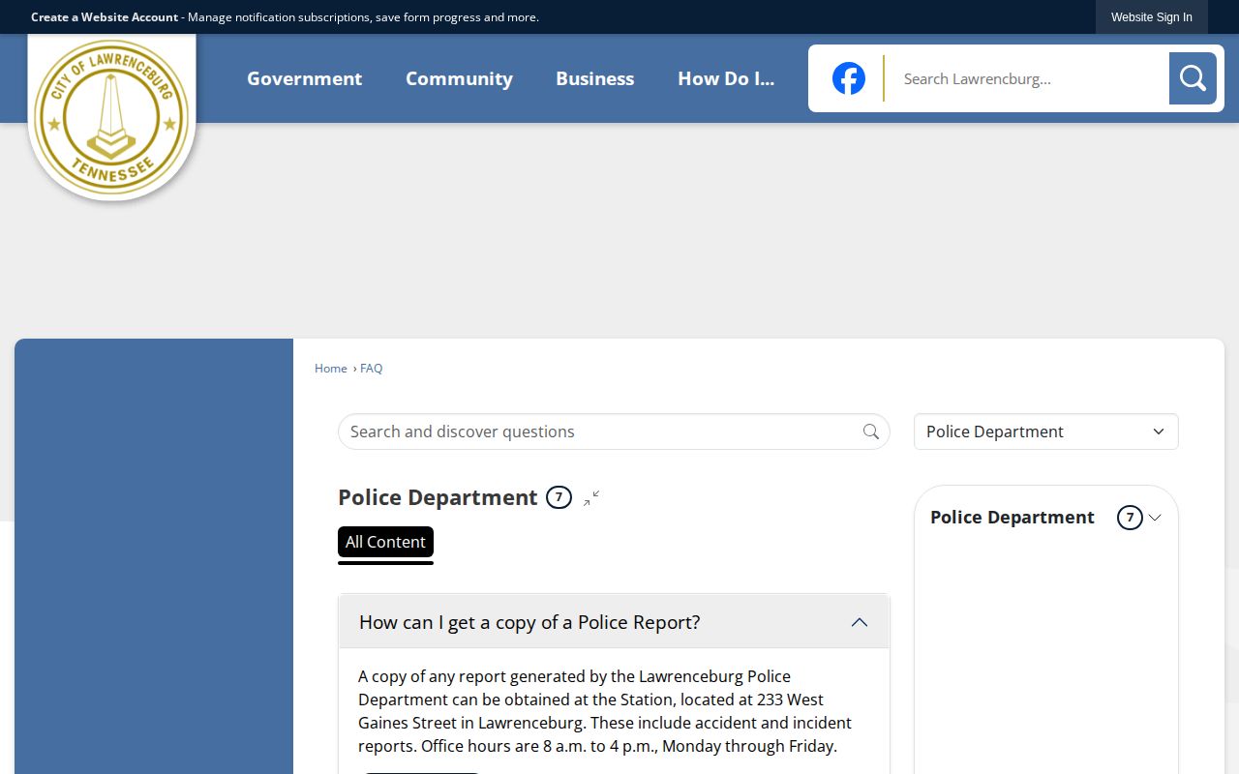The width and height of the screenshot is (1239, 774).
Task: Click the City of Lawrenceburg seal logo
Action: (112, 117)
